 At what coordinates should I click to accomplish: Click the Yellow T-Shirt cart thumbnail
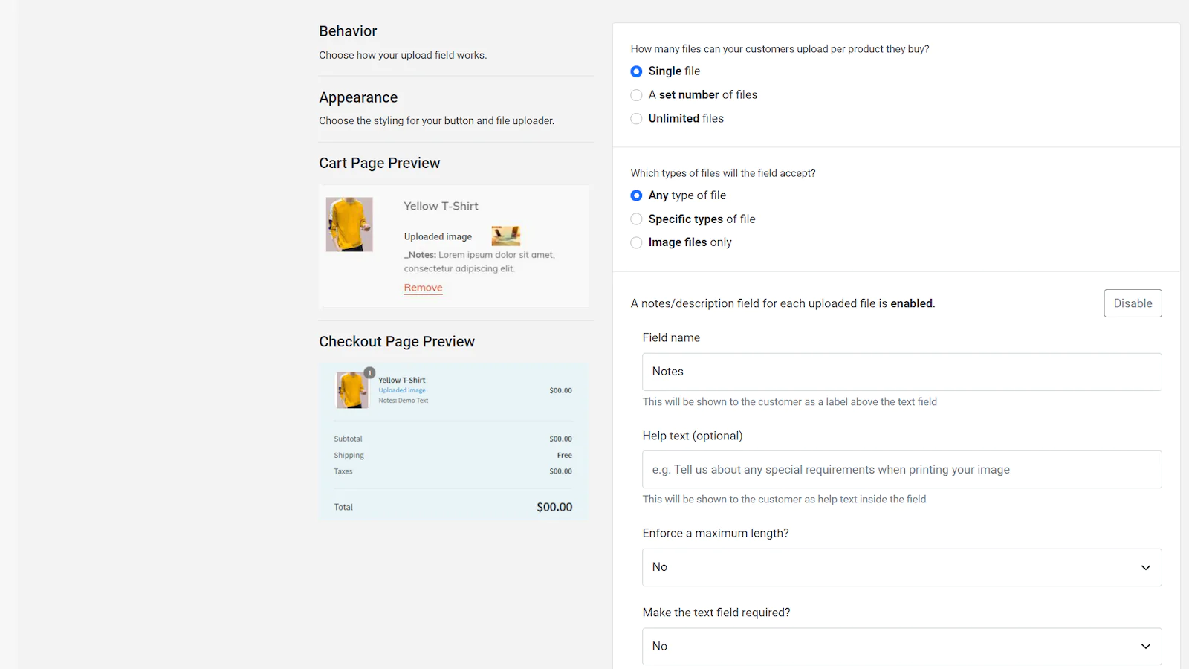349,224
